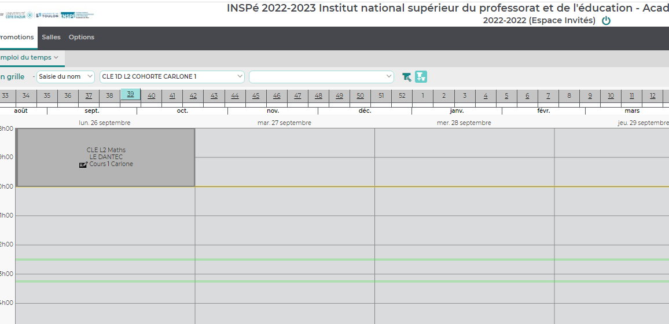Image resolution: width=669 pixels, height=324 pixels.
Task: Select week 36 in the week bar
Action: [x=68, y=95]
